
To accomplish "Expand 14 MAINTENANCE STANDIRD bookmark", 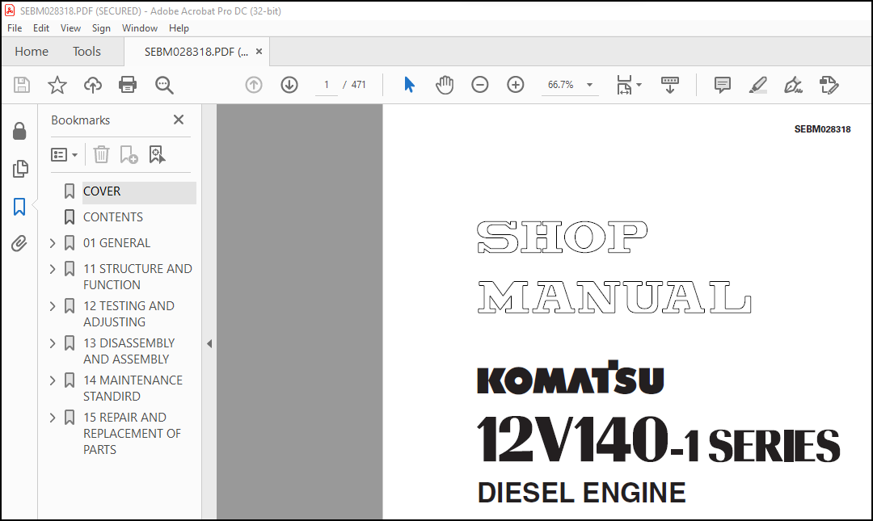I will click(53, 380).
